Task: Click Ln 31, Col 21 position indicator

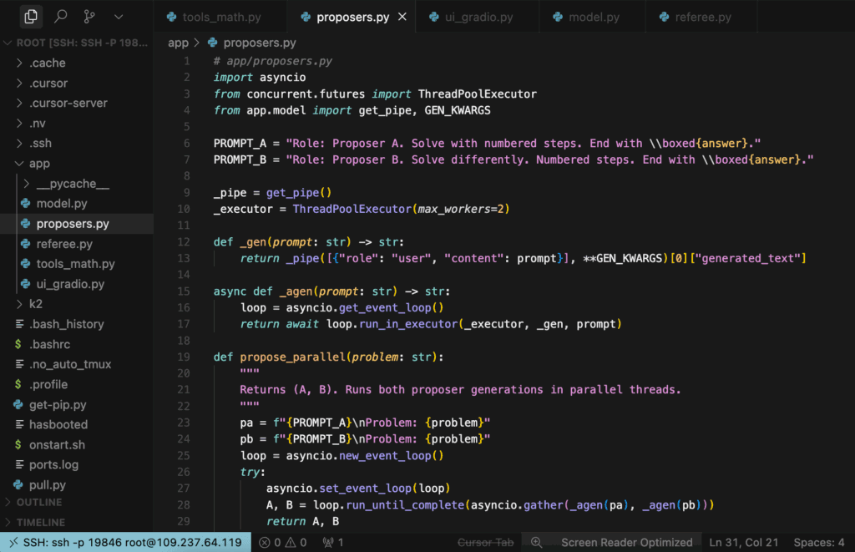Action: coord(743,542)
